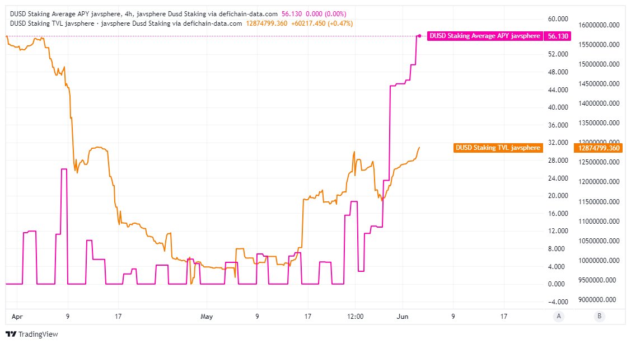This screenshot has height=344, width=631.
Task: Click the DUSD Staking TVL javsphere flag
Action: point(498,148)
